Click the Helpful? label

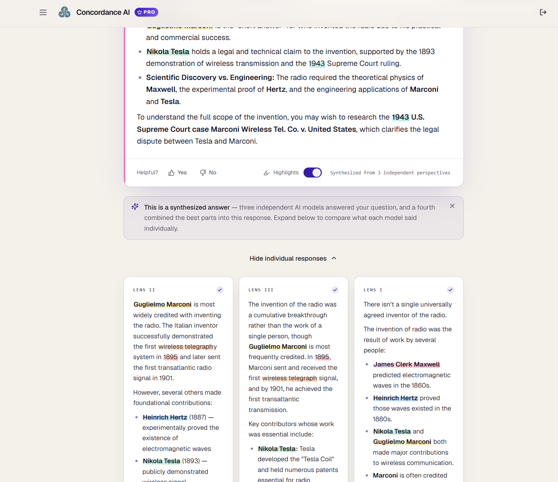click(x=148, y=173)
